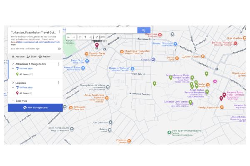The image size is (250, 166).
Task: Select the hand pan tool
Action: tap(80, 37)
